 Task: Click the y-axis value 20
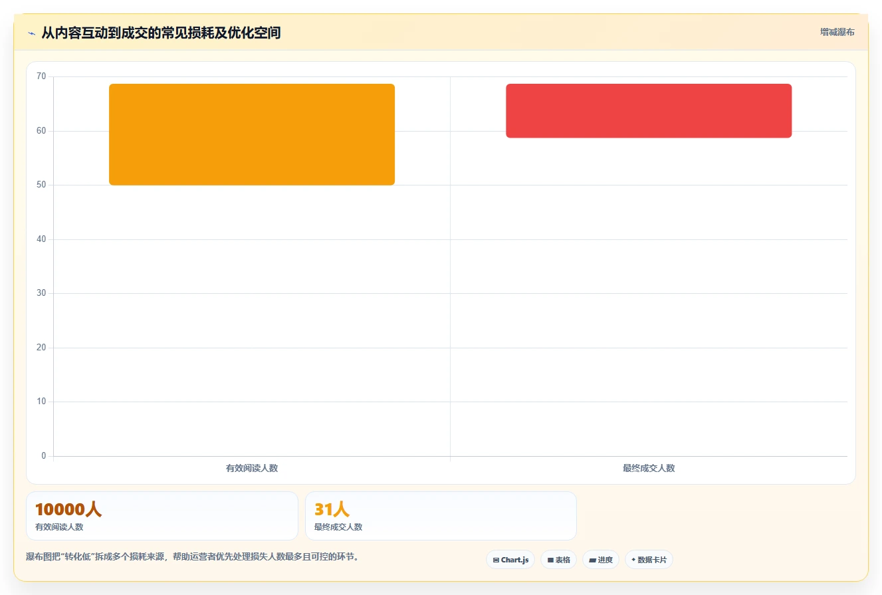coord(41,348)
